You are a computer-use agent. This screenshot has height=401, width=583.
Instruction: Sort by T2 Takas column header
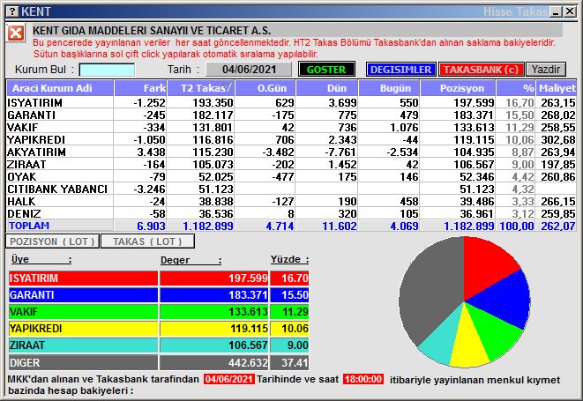click(201, 88)
